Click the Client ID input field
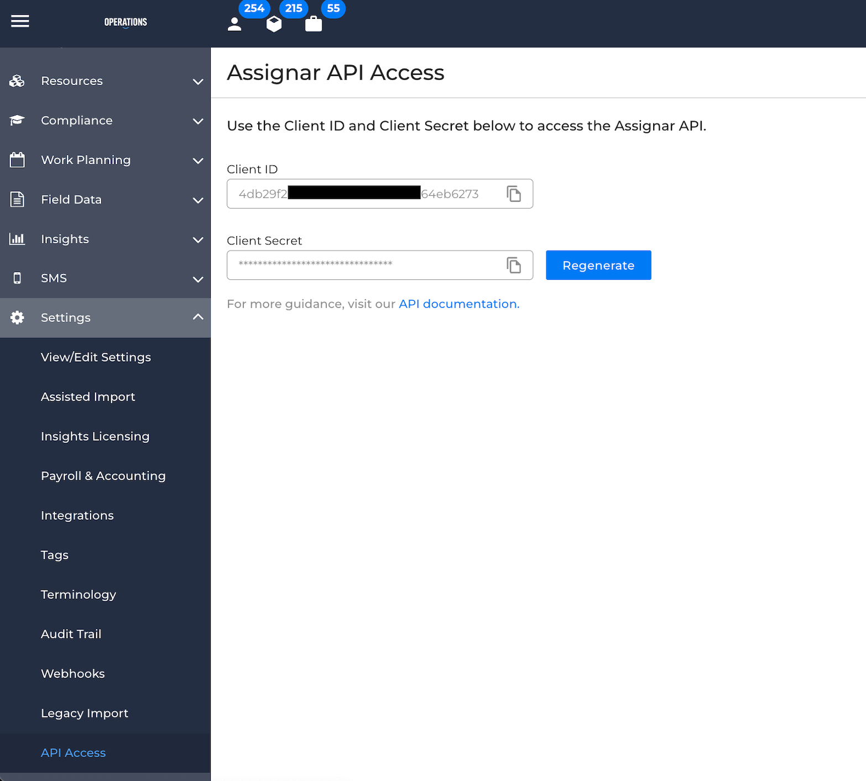This screenshot has height=781, width=866. 380,194
